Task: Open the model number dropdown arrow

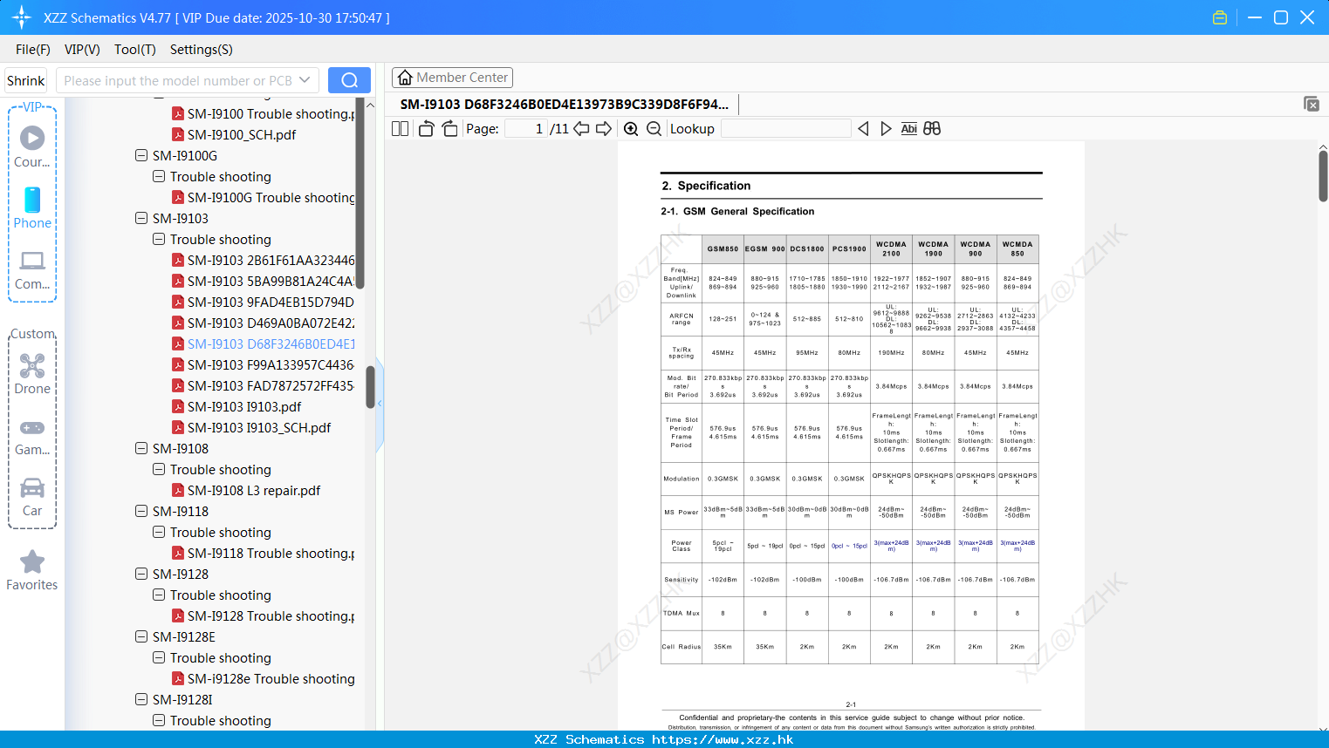Action: point(305,80)
